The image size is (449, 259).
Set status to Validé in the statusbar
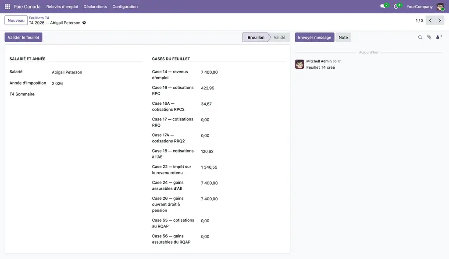[279, 37]
